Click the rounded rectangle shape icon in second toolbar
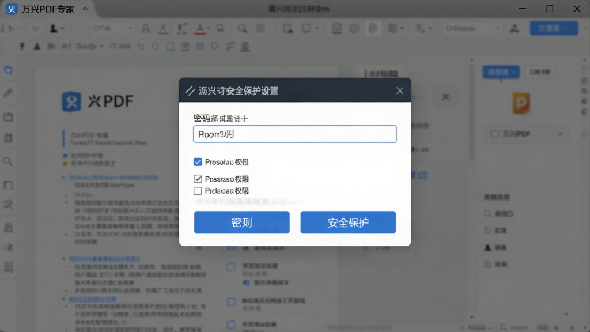 coord(155,46)
